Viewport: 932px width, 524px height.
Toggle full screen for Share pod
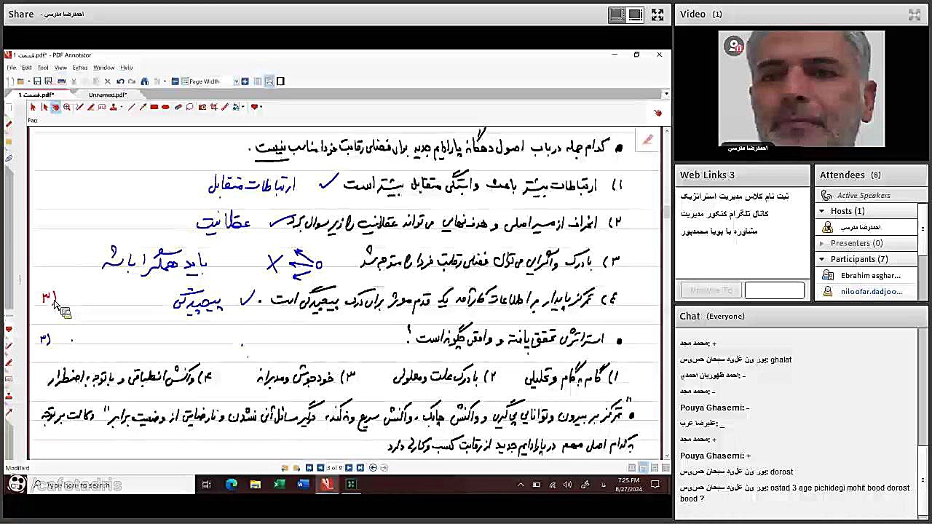click(x=657, y=15)
